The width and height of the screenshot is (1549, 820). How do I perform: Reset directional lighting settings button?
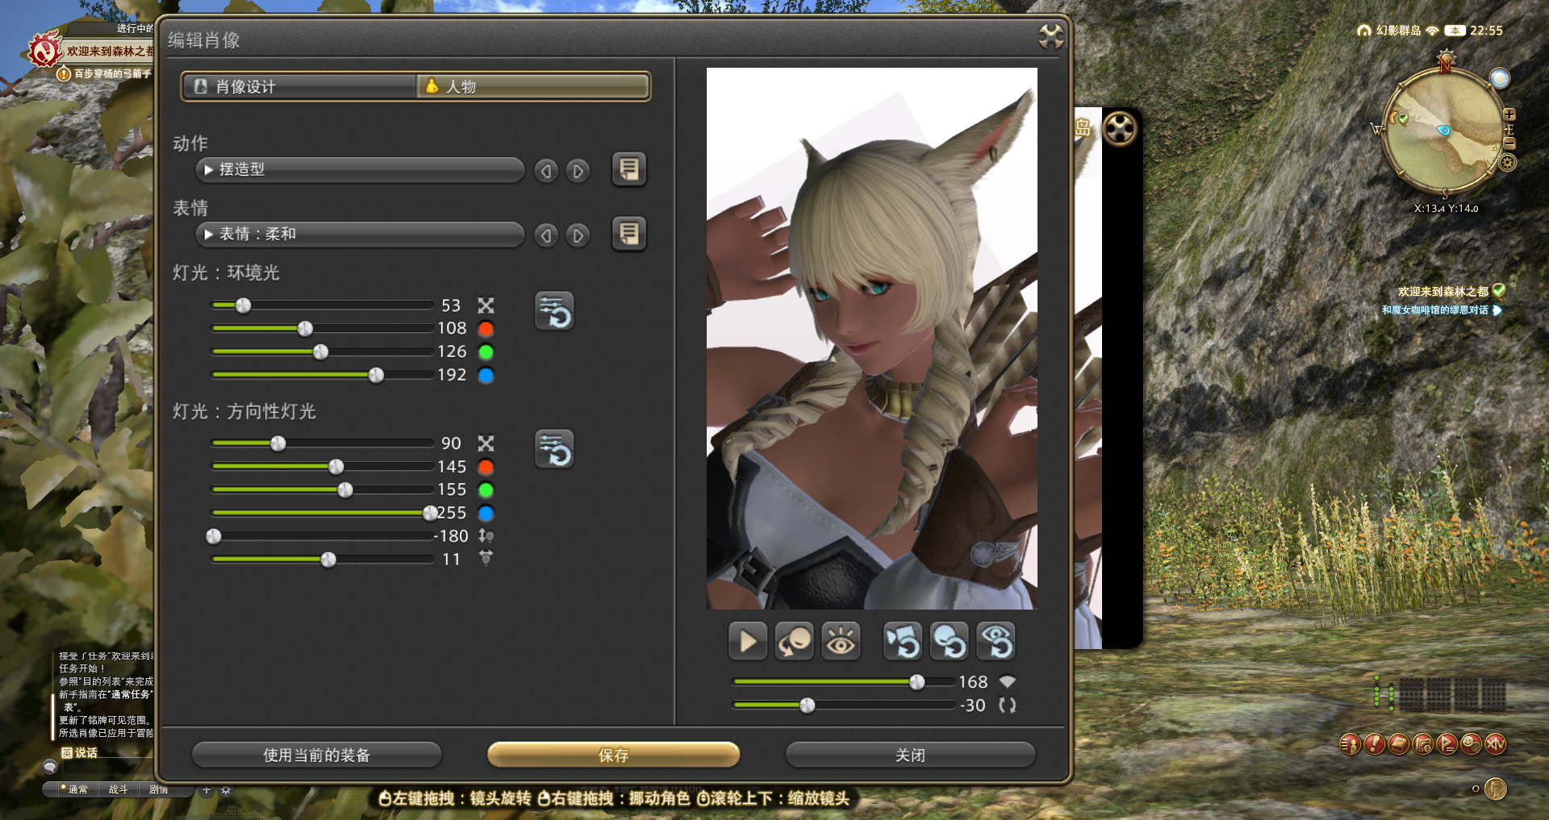click(554, 449)
